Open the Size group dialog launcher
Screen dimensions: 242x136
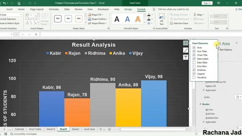click(x=227, y=29)
